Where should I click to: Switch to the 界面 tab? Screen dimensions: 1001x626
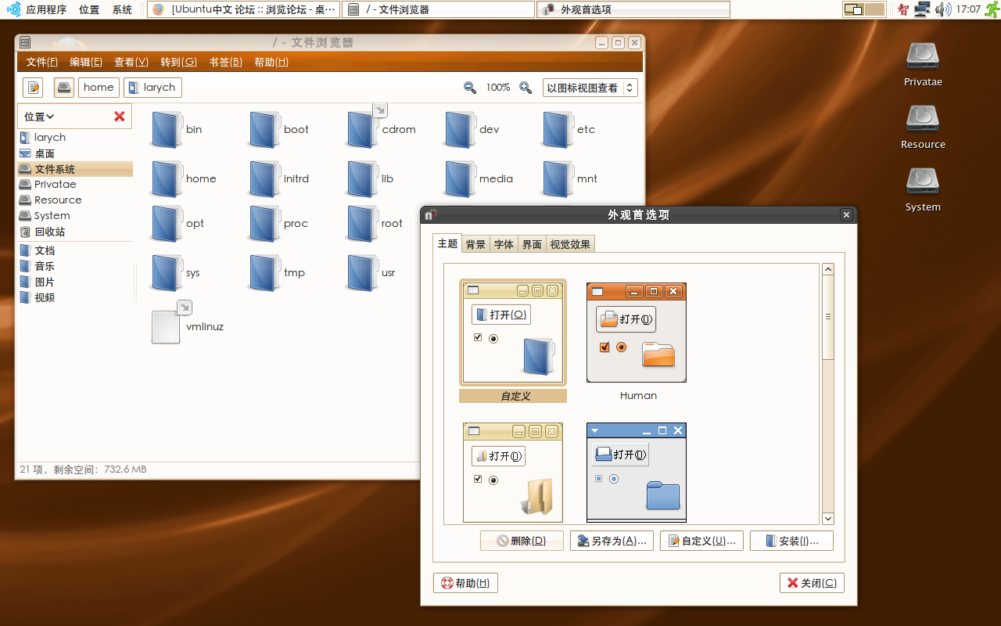pos(533,244)
